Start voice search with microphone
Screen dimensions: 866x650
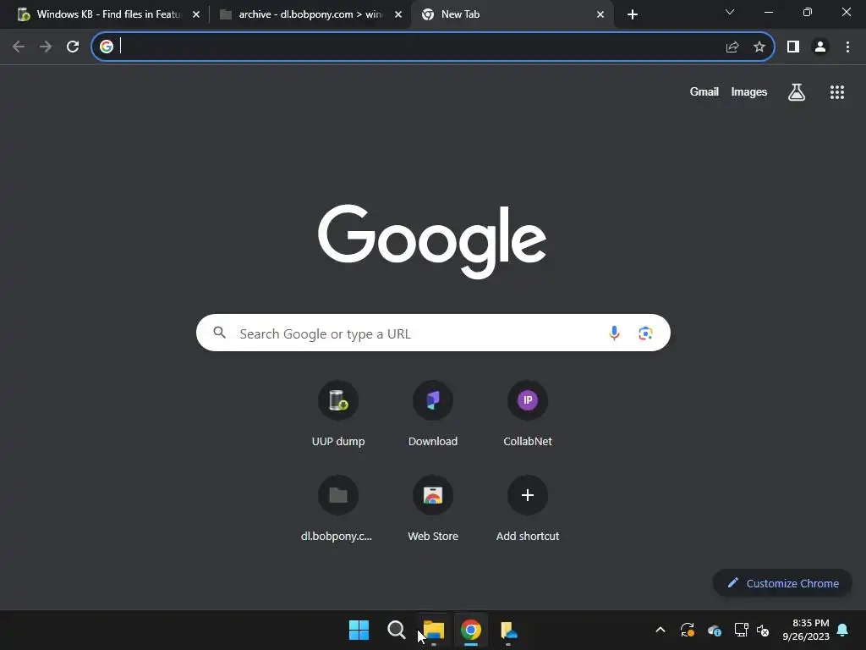pos(614,333)
